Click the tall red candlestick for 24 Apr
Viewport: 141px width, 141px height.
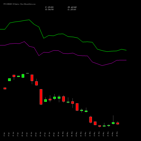41,97
